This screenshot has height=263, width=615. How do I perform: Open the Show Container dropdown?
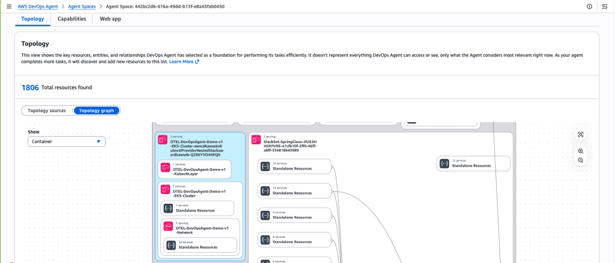click(66, 142)
